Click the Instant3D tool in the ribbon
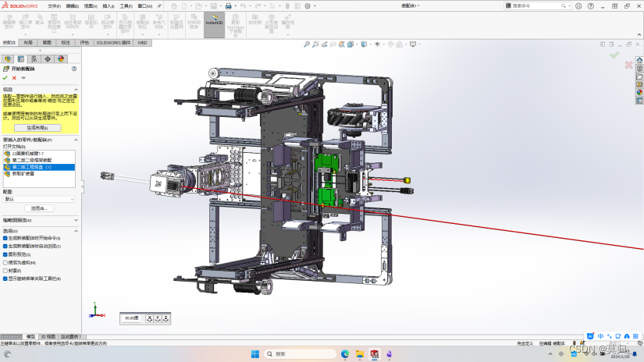This screenshot has width=644, height=362. click(x=215, y=25)
